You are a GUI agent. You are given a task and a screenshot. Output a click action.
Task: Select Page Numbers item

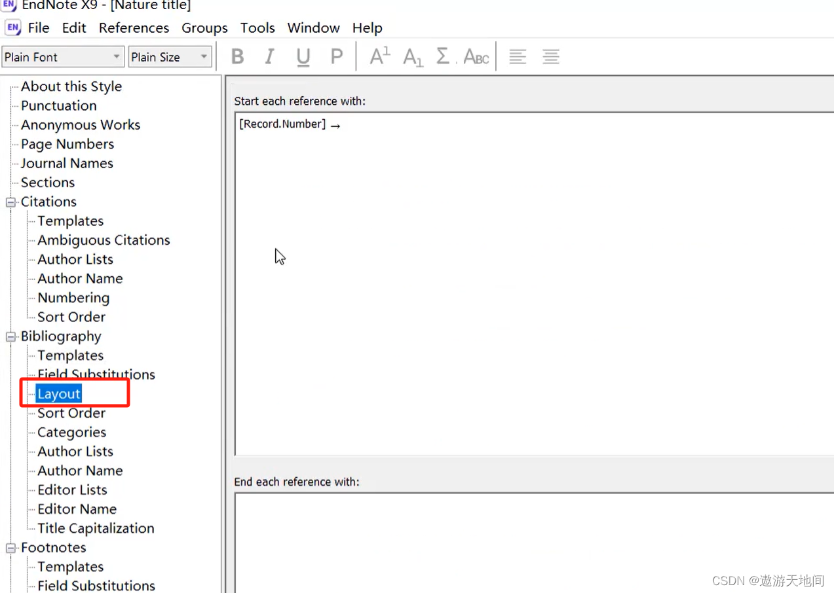coord(67,144)
